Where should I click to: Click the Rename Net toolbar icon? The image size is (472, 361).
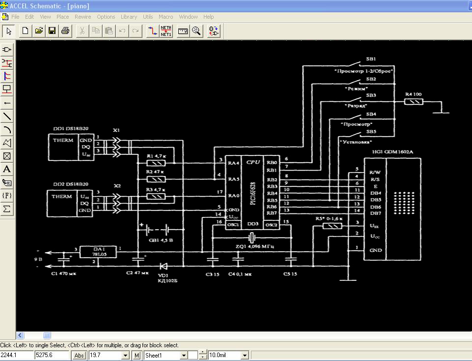pyautogui.click(x=166, y=31)
